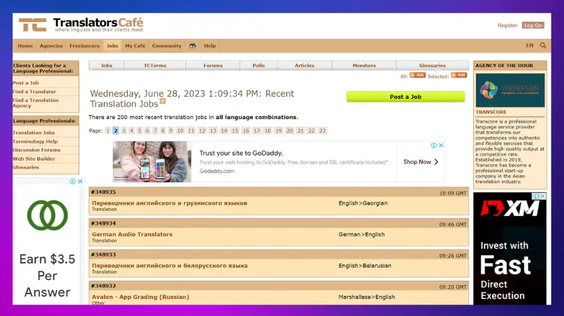Open Web Site Builder link

tap(34, 159)
